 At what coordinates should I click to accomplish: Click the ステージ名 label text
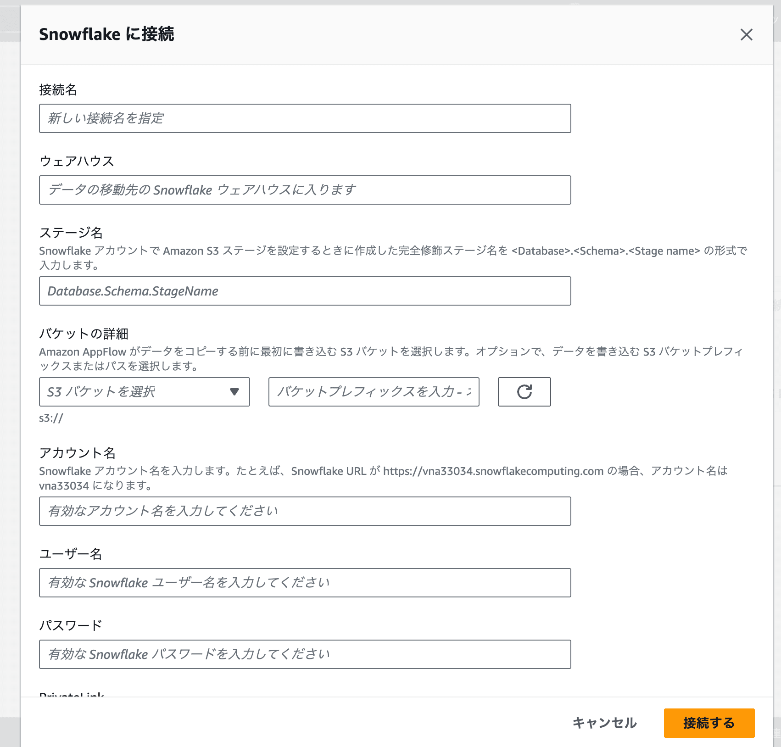(x=71, y=233)
